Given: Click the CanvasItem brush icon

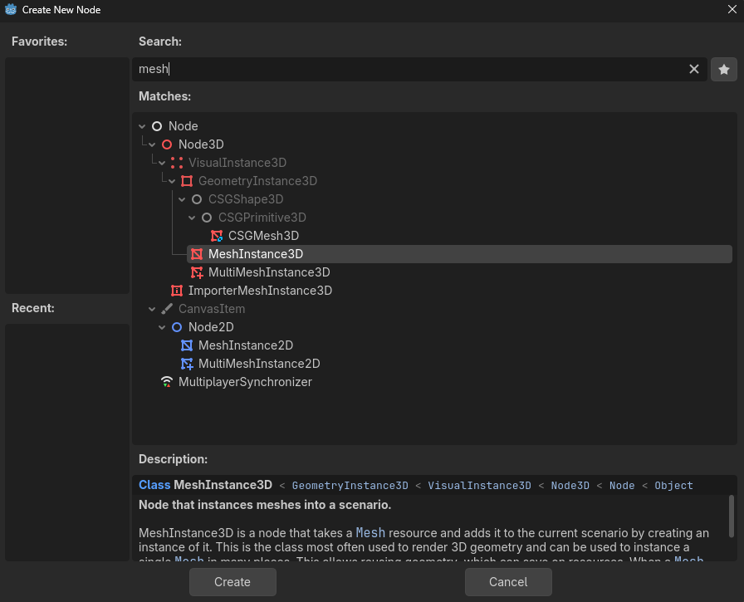Looking at the screenshot, I should pyautogui.click(x=166, y=308).
